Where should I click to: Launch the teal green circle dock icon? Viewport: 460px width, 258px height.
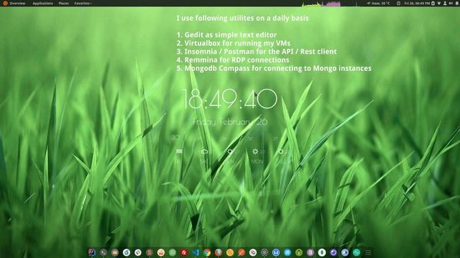pyautogui.click(x=356, y=252)
